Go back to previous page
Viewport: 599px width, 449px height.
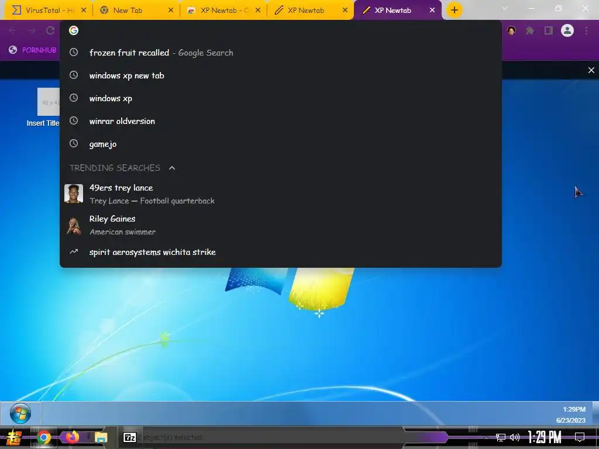[x=13, y=30]
